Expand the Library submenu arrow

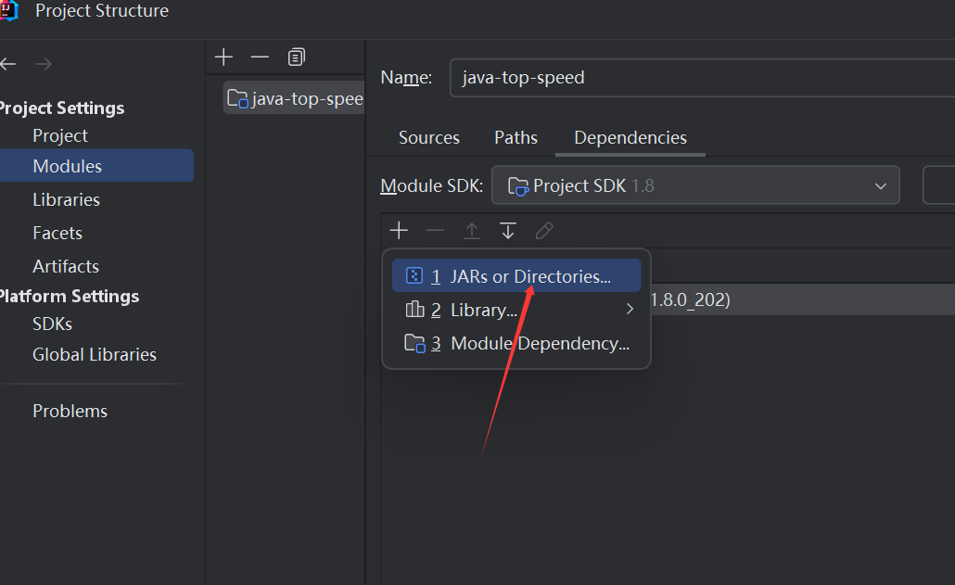coord(630,310)
